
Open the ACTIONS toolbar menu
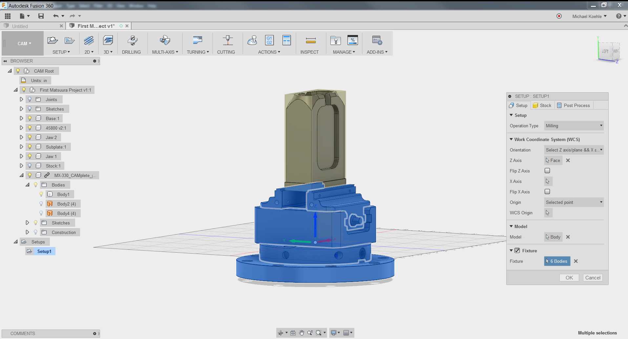tap(269, 52)
